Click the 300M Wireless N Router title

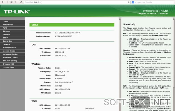[156, 11]
